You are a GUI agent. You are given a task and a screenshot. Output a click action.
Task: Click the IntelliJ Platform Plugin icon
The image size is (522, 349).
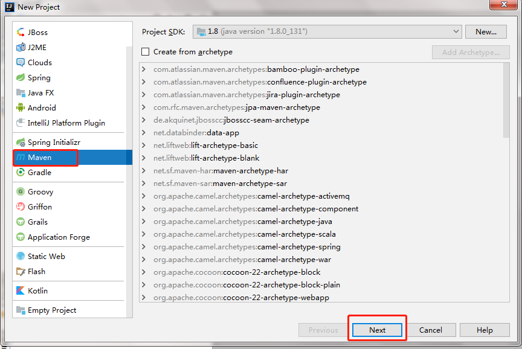[x=21, y=123]
